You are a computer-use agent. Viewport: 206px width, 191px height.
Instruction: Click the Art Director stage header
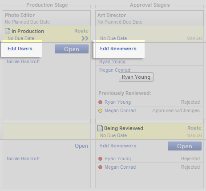149,18
